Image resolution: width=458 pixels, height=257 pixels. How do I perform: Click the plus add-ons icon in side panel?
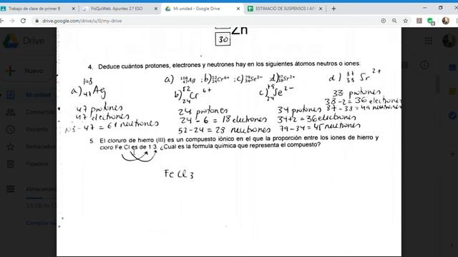tap(452, 153)
